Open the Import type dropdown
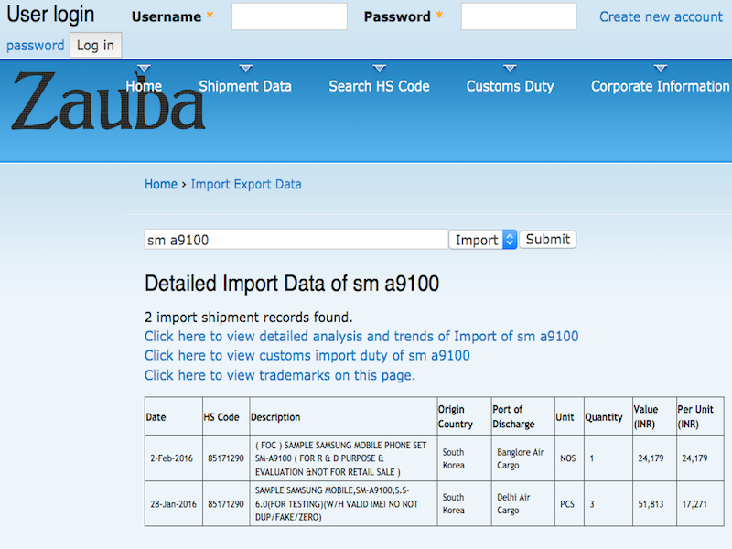732x549 pixels. 483,240
